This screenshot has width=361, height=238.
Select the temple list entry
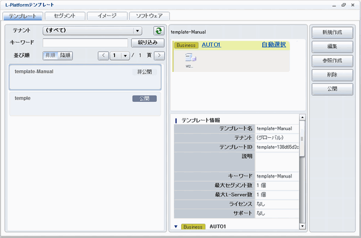tap(85, 104)
